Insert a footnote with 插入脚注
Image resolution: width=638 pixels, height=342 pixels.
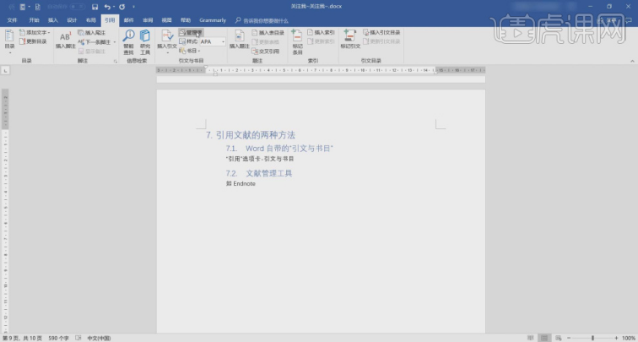pyautogui.click(x=66, y=40)
